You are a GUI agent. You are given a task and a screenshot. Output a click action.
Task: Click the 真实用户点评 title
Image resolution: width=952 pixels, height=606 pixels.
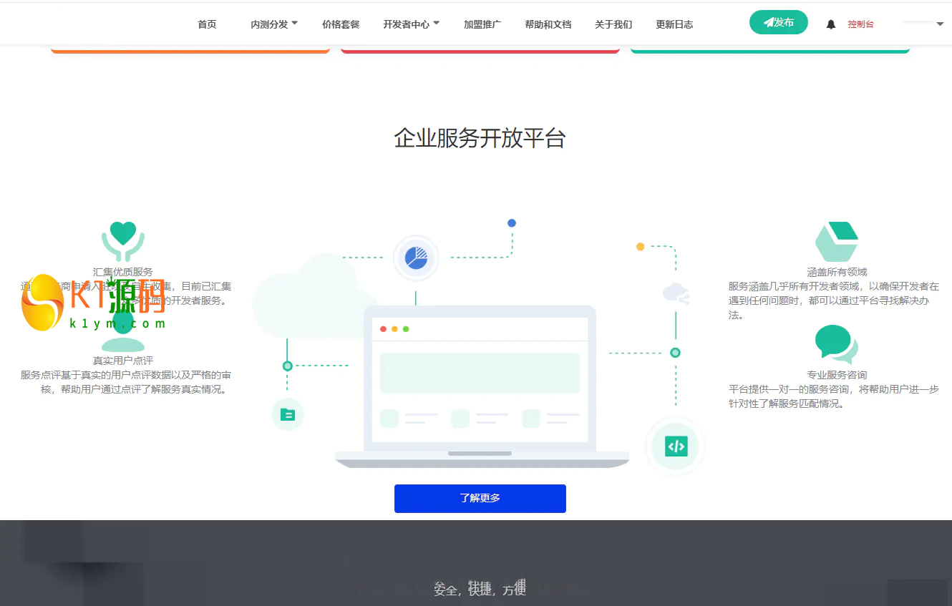(123, 361)
